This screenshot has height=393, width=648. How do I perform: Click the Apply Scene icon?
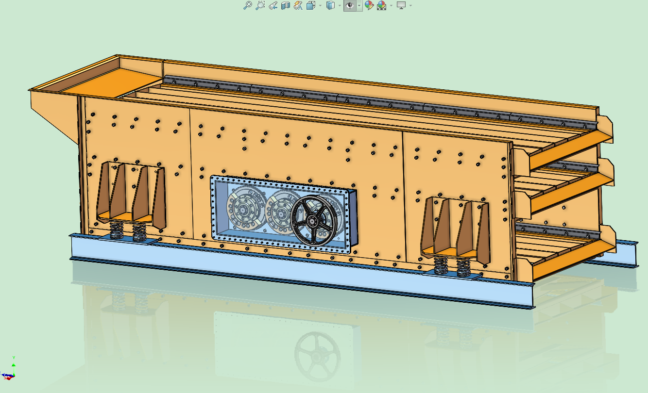(382, 5)
